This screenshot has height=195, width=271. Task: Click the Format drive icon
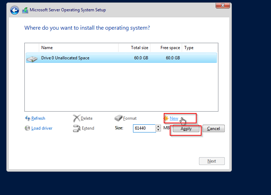(x=118, y=118)
